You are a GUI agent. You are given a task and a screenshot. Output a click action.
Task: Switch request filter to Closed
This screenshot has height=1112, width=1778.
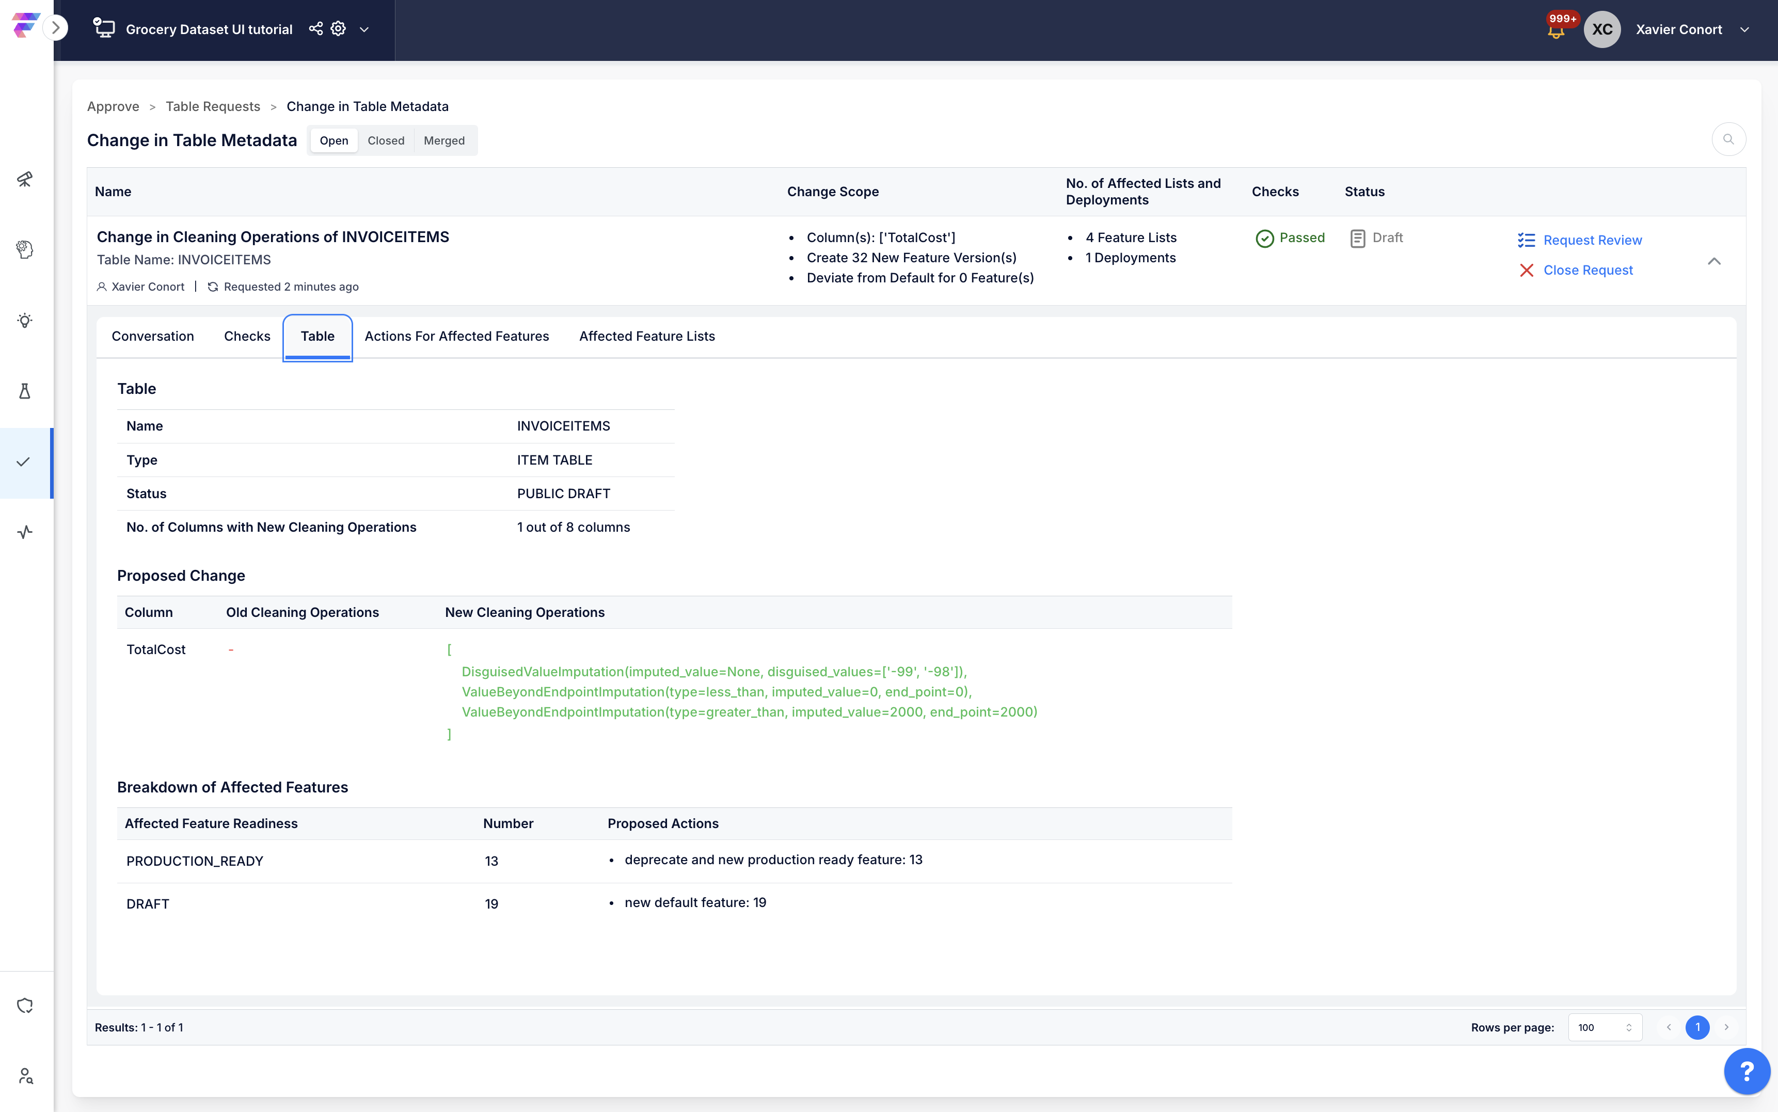click(x=386, y=140)
